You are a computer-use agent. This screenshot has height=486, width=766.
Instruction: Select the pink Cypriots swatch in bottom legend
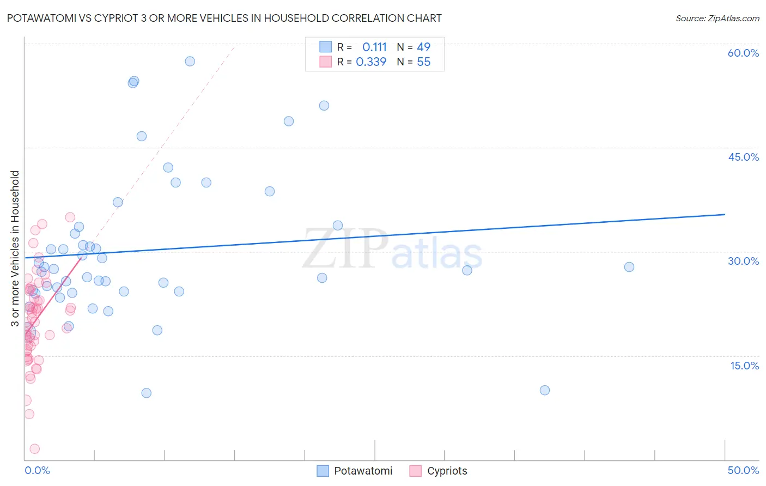tap(416, 471)
